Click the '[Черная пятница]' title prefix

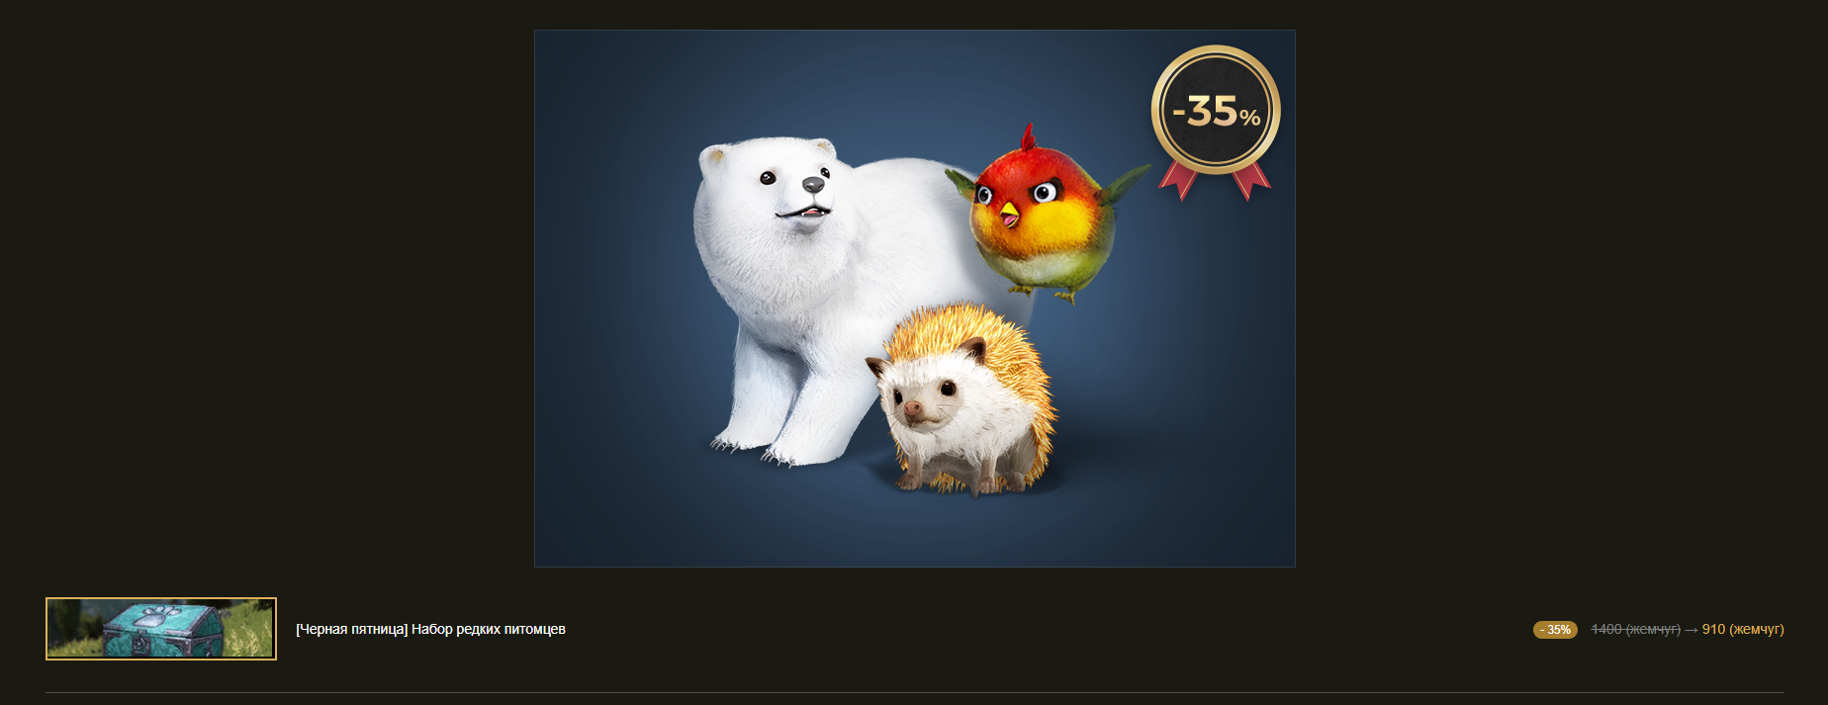(351, 630)
